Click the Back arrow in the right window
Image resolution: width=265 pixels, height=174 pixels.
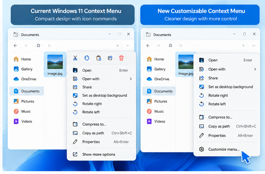[x=148, y=45]
